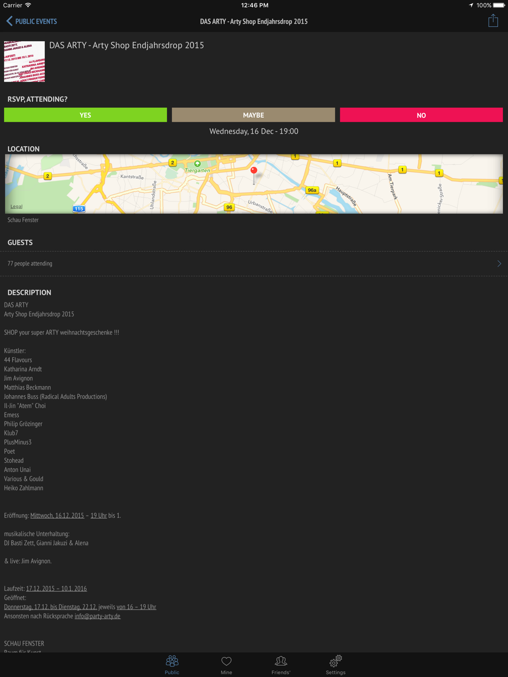Tap the Wi-Fi icon in status bar
508x677 pixels.
coord(28,5)
